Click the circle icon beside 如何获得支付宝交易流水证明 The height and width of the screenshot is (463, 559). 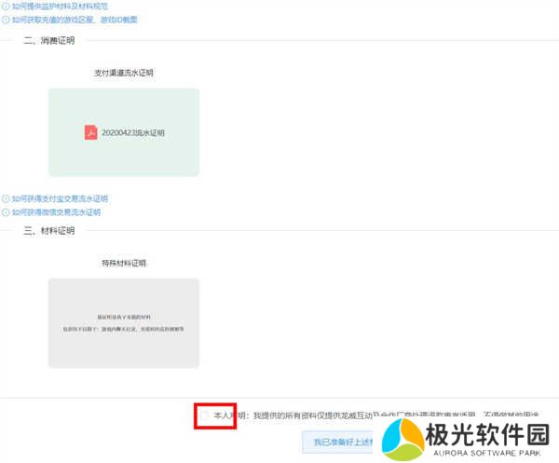point(6,198)
